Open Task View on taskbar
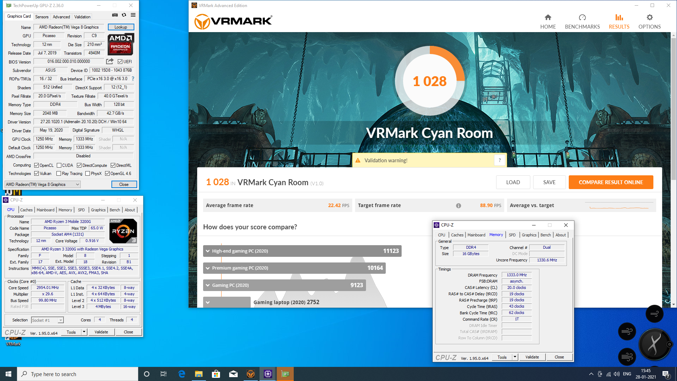677x381 pixels. [164, 374]
